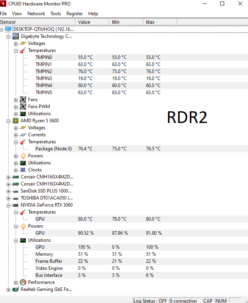248x303 pixels.
Task: Click the Performance gauge icon
Action: point(23,282)
